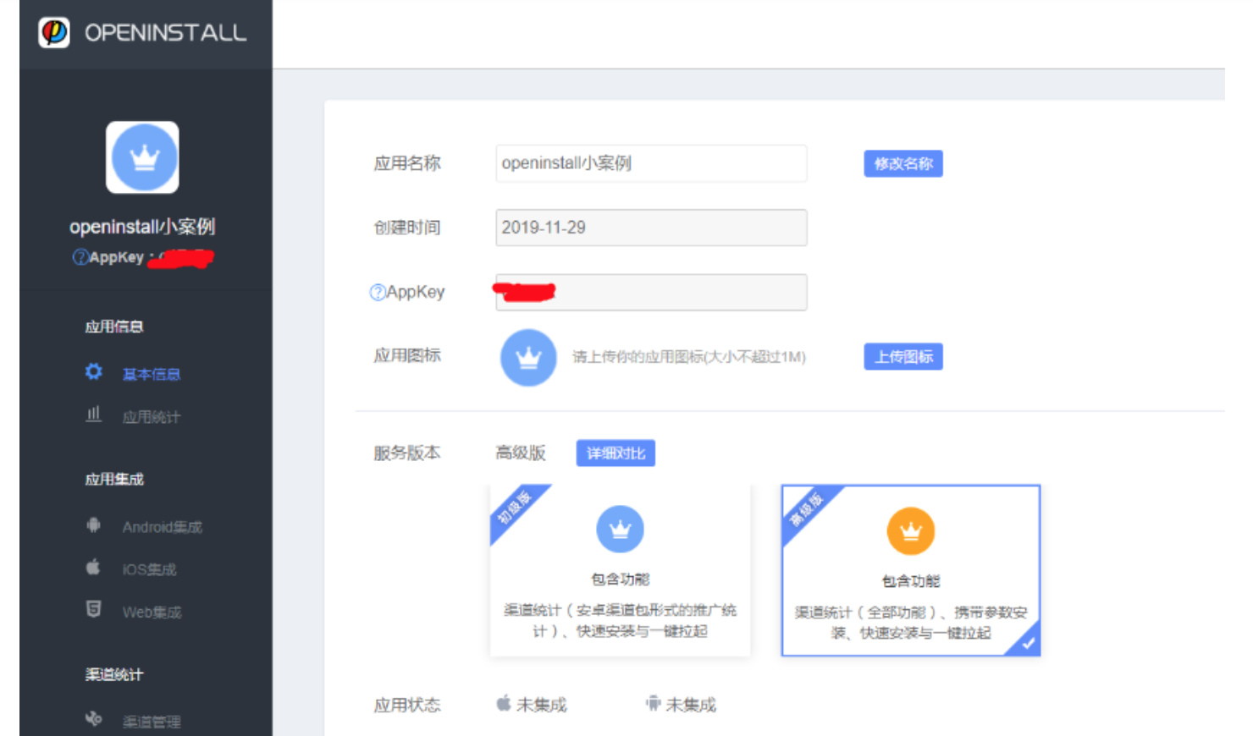
Task: Click the OPENINSTALL brand text
Action: (x=166, y=33)
